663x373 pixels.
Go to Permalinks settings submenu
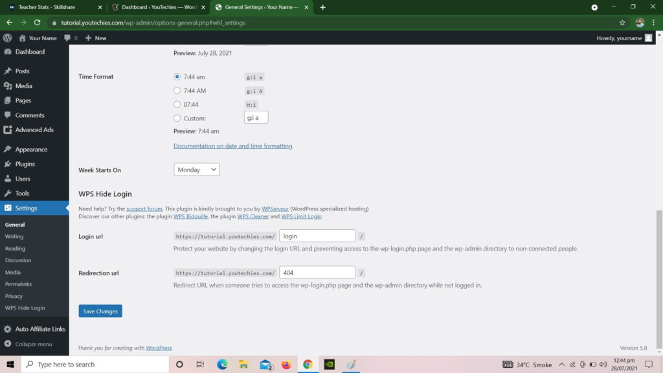click(18, 284)
